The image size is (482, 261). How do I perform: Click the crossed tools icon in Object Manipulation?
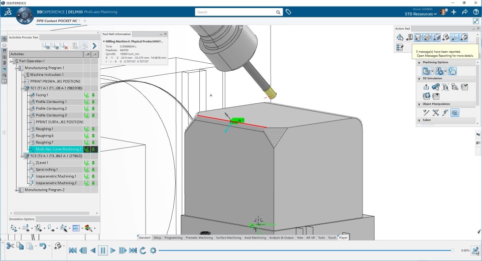(436, 113)
